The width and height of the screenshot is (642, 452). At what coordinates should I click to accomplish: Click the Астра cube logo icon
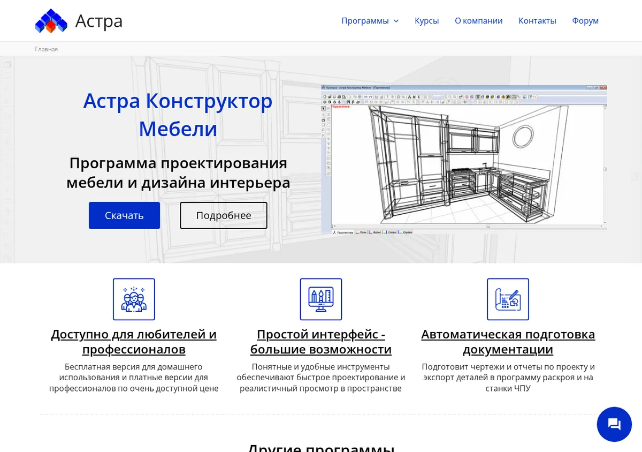point(51,21)
